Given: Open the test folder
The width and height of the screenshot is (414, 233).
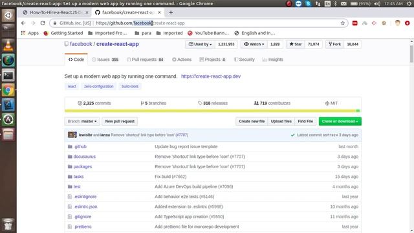Looking at the screenshot, I should (77, 186).
